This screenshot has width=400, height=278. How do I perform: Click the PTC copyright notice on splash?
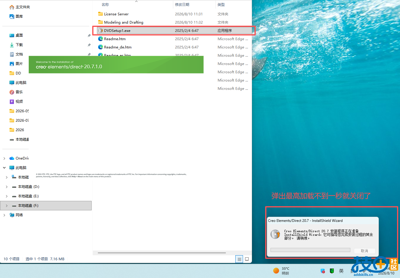tap(111, 175)
